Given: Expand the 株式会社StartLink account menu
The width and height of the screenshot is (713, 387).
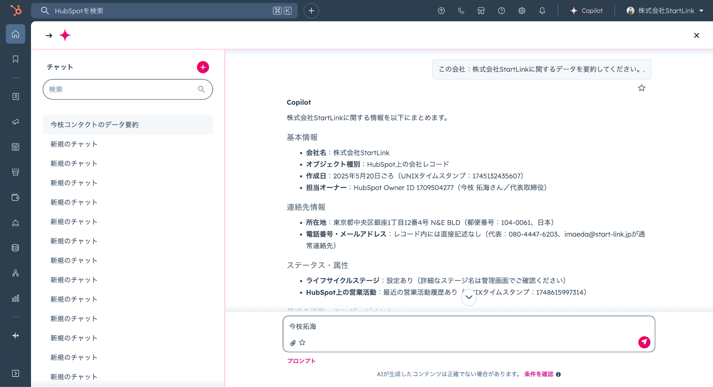Looking at the screenshot, I should click(665, 11).
